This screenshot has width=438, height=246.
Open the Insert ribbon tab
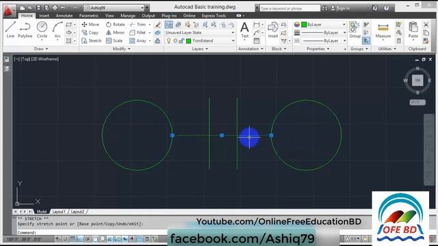(44, 16)
